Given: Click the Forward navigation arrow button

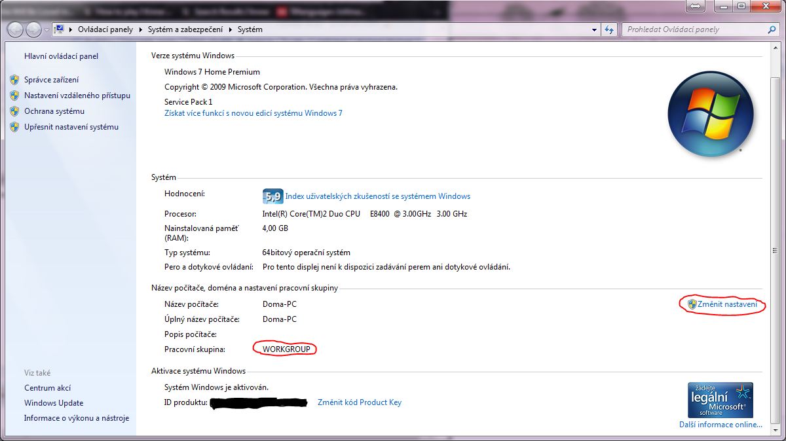Looking at the screenshot, I should click(x=33, y=29).
